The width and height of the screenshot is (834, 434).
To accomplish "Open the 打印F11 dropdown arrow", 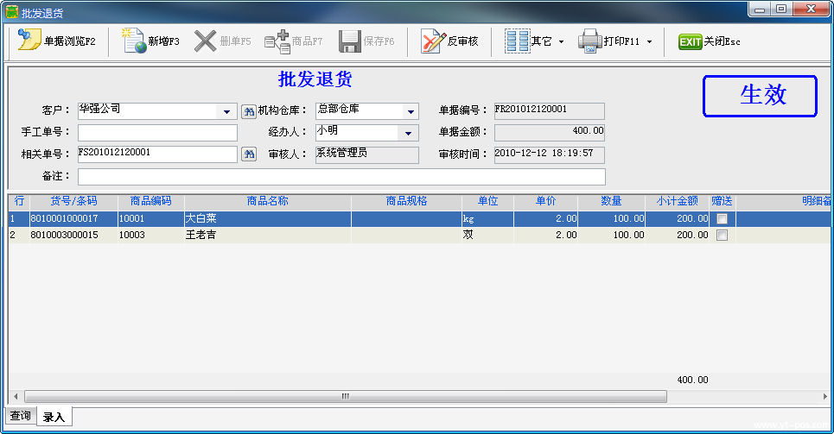I will [x=649, y=41].
